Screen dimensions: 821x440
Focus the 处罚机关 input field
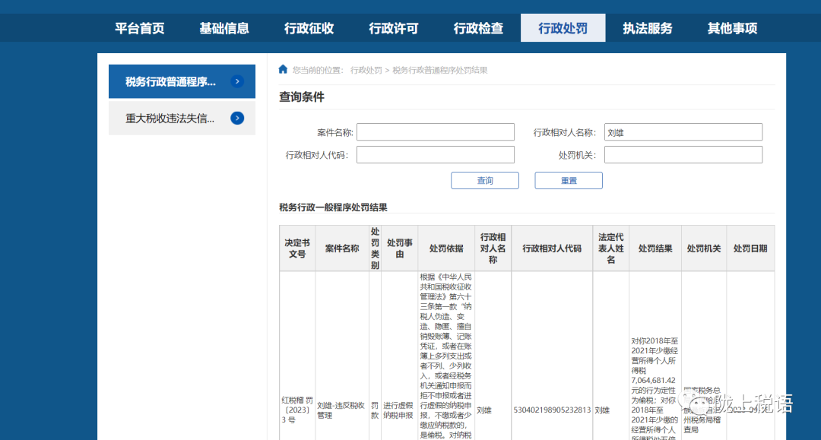pos(683,154)
